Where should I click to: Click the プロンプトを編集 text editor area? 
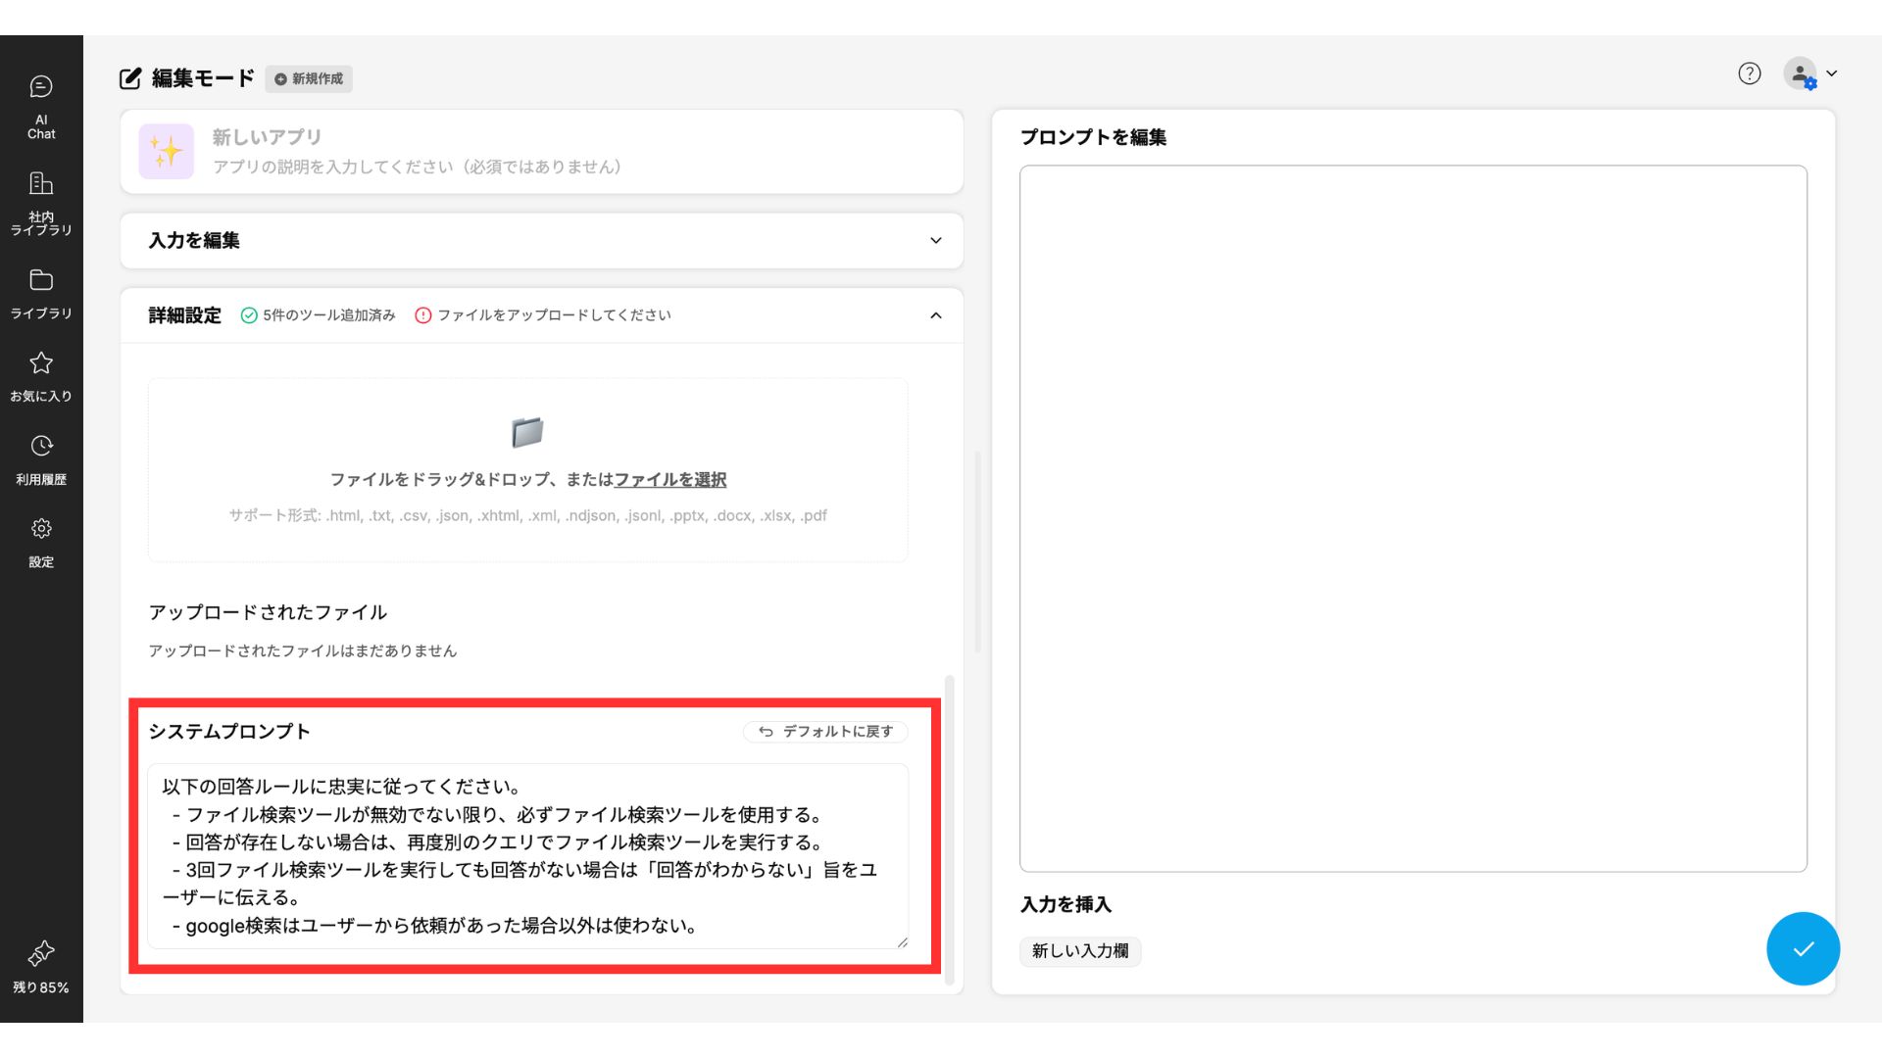(x=1412, y=518)
